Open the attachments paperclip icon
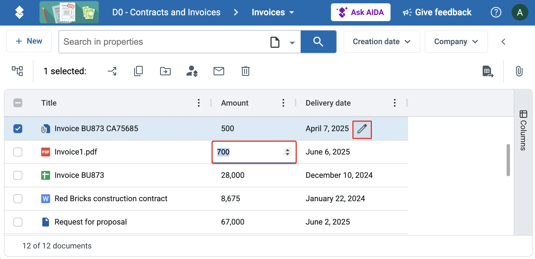535x259 pixels. click(x=519, y=71)
